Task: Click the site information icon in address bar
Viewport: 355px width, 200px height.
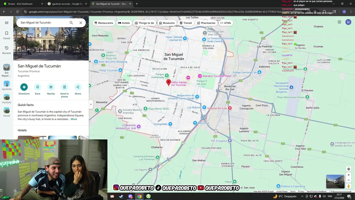Action: [x=25, y=12]
